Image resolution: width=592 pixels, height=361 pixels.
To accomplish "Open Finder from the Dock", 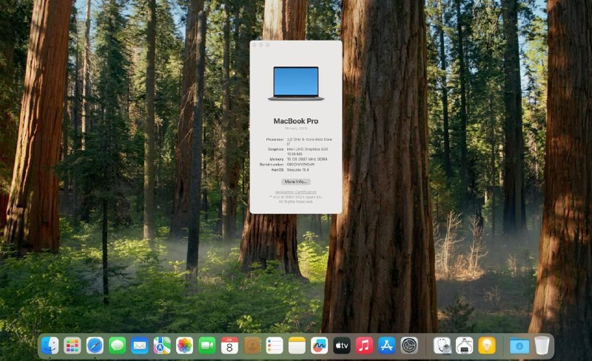I will (x=50, y=345).
